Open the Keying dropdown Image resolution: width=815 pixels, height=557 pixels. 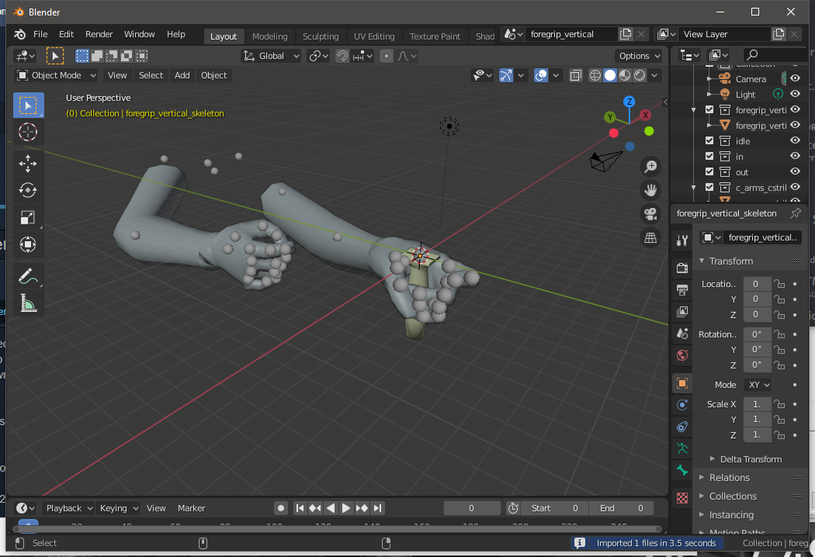[118, 508]
